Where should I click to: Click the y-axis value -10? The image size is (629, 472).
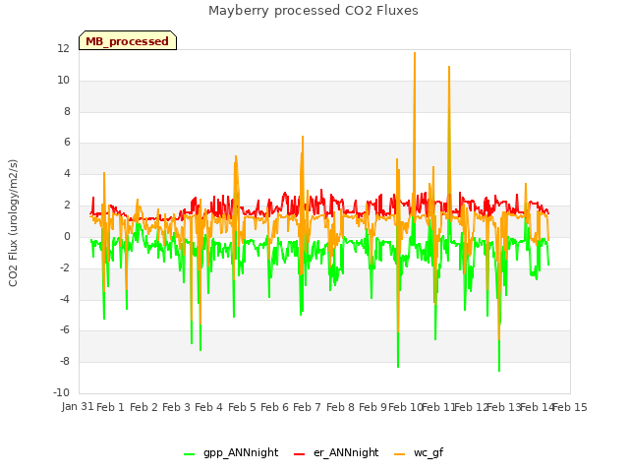tap(61, 392)
